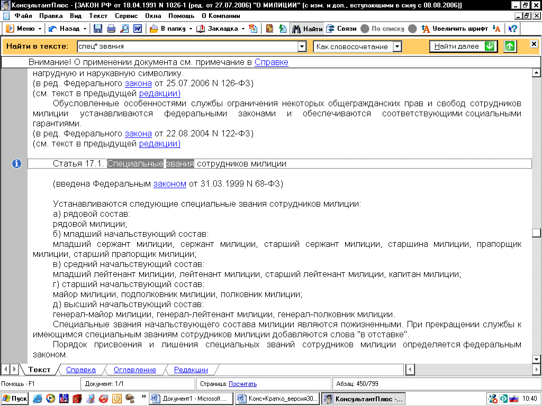The width and height of the screenshot is (542, 406).
Task: Switch to the Редакции tab
Action: click(x=191, y=370)
